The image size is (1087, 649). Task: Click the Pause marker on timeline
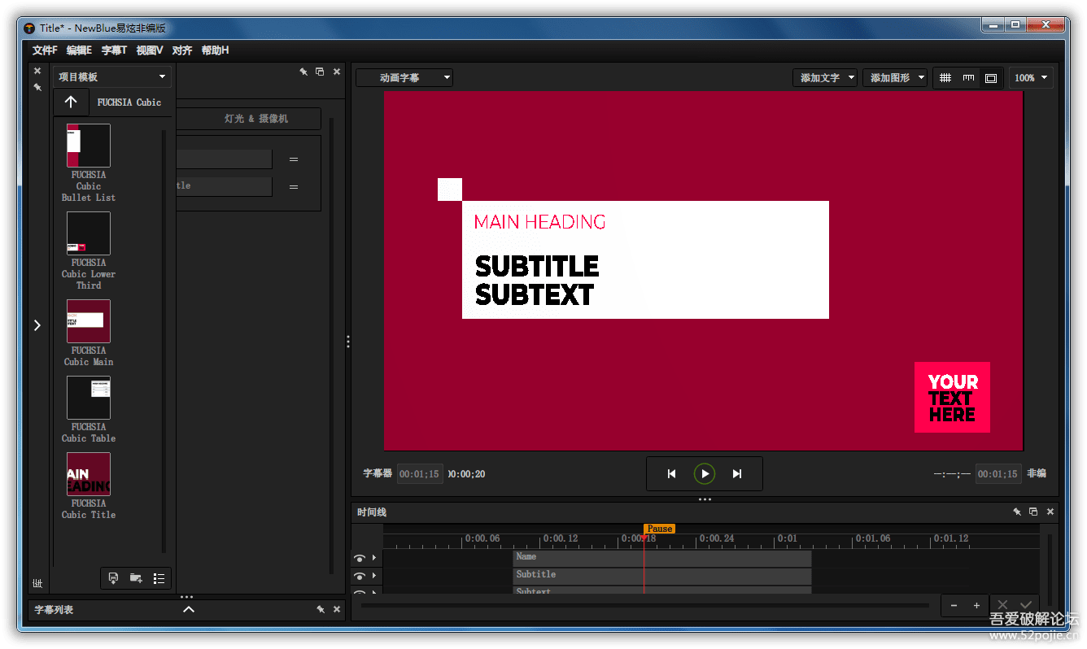659,529
